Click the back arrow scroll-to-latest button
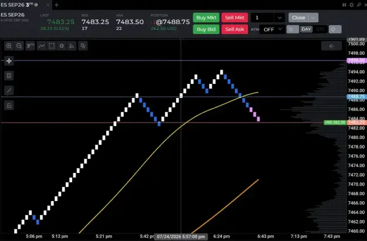The height and width of the screenshot is (241, 367). click(331, 46)
